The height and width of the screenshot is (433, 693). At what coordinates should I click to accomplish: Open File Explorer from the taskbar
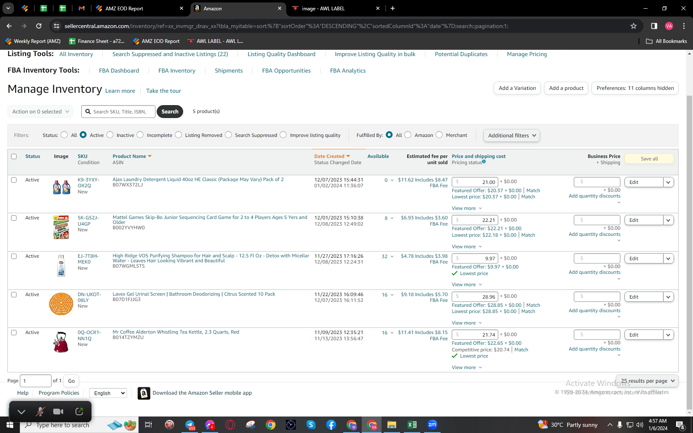[391, 425]
